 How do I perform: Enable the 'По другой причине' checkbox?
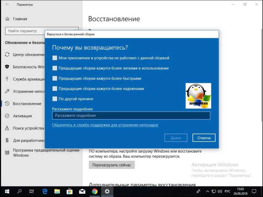[x=55, y=99]
